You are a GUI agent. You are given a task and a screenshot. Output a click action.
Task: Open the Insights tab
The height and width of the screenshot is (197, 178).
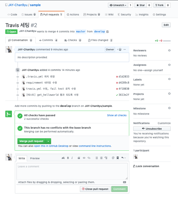coord(142,15)
